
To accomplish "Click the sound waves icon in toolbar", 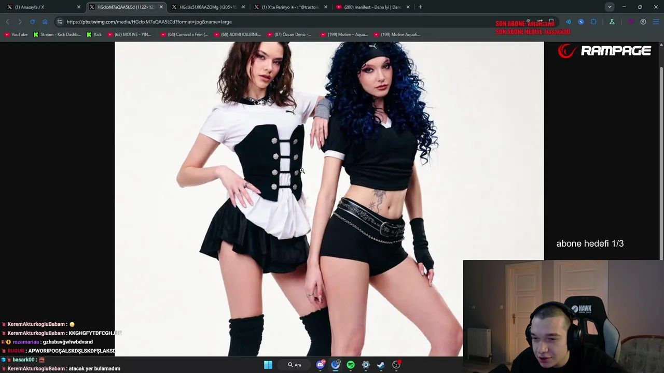I will (568, 22).
